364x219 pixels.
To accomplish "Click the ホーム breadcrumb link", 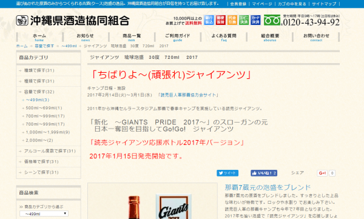I will [x=22, y=46].
